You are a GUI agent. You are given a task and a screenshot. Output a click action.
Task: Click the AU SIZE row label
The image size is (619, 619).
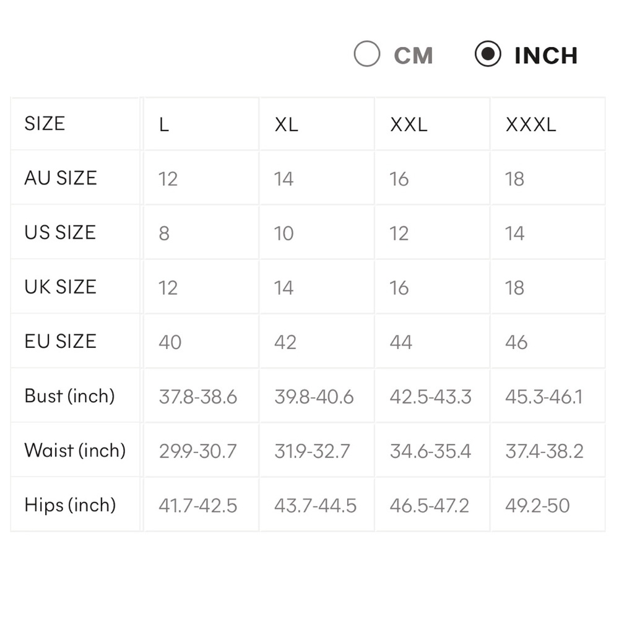coord(61,178)
